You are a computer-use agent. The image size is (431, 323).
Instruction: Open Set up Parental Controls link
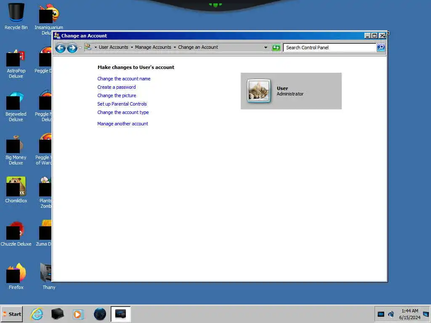[122, 104]
